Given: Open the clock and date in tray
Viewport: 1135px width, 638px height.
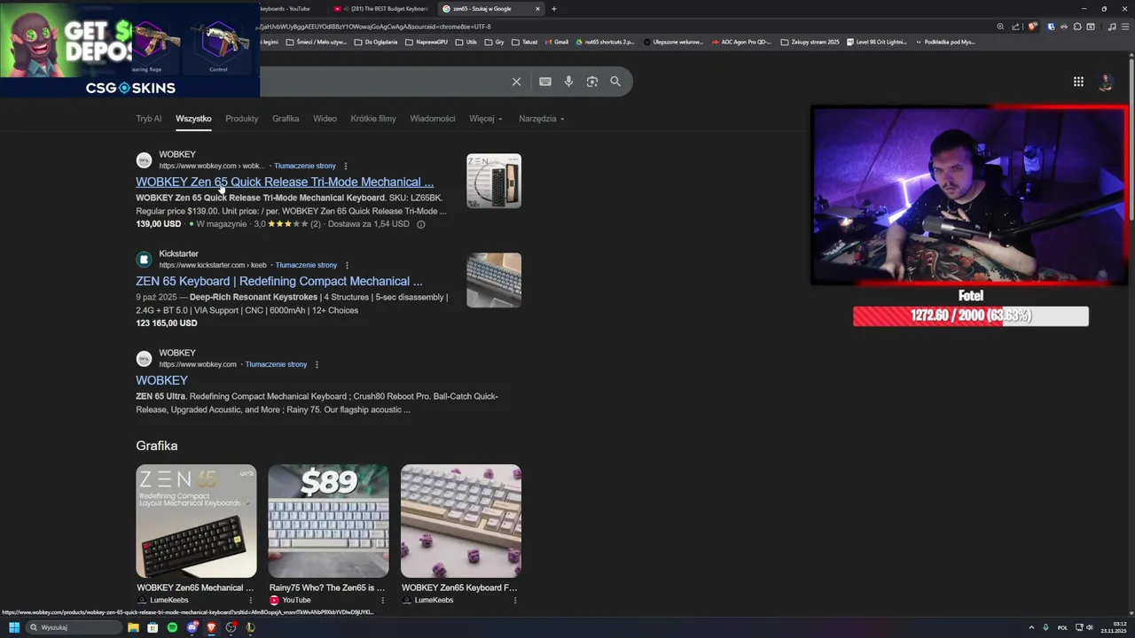Looking at the screenshot, I should [x=1113, y=627].
